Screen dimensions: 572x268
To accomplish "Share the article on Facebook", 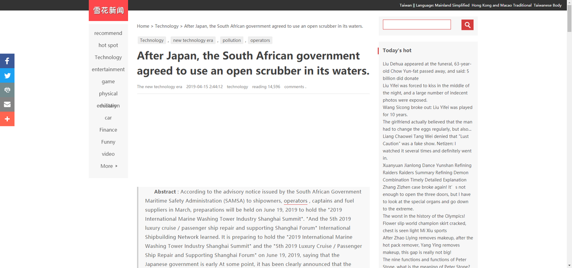I will coord(7,61).
